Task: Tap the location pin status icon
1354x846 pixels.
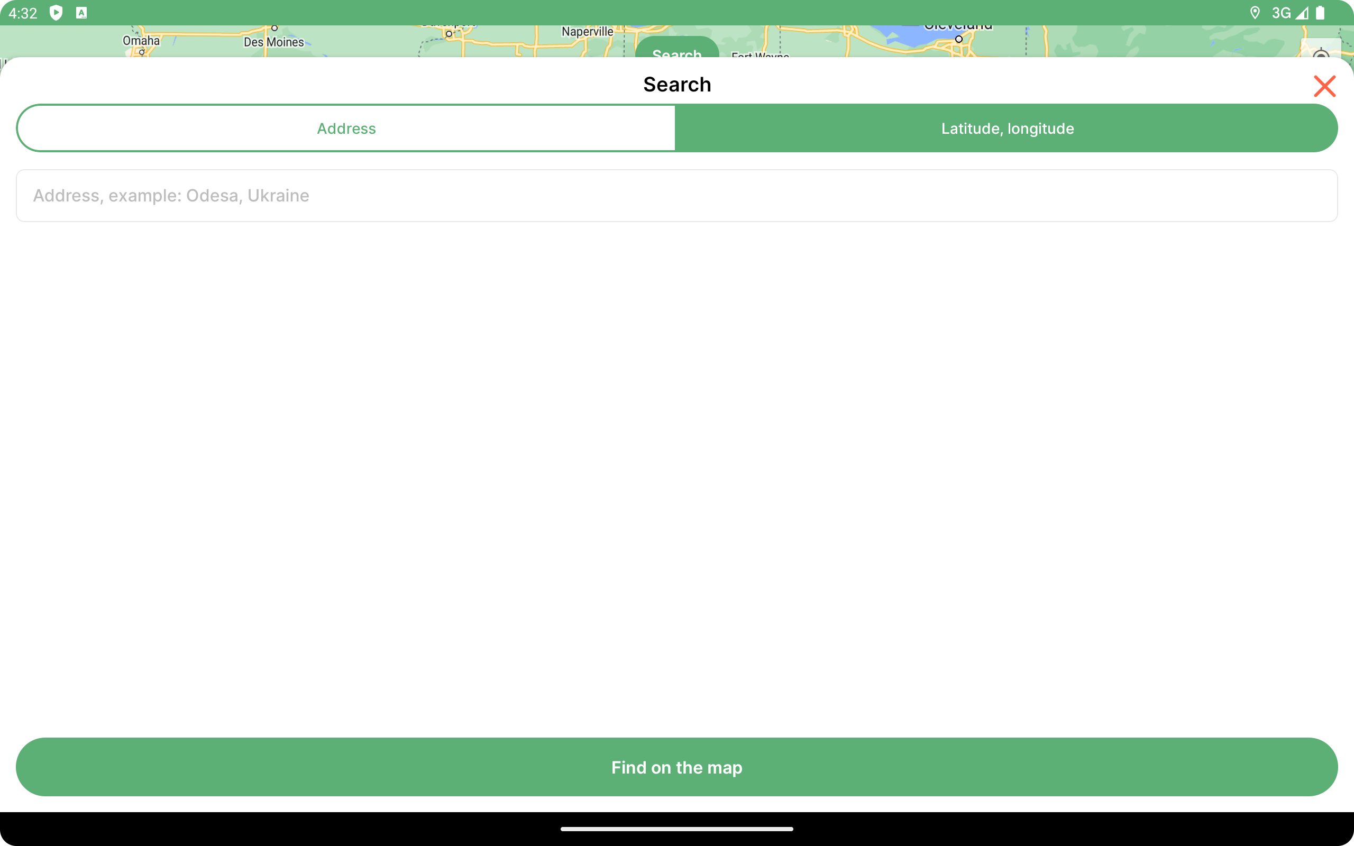Action: [1255, 13]
